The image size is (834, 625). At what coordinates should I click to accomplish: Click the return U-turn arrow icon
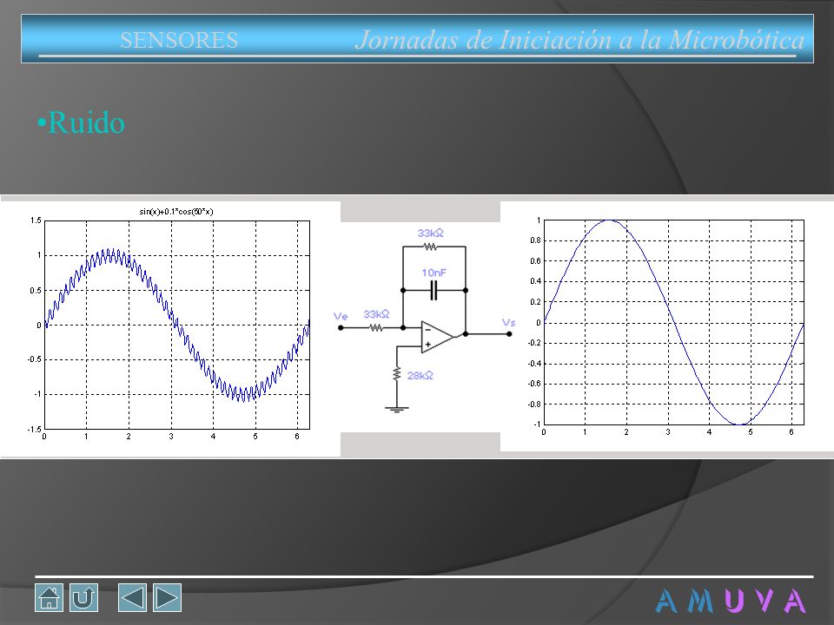(x=84, y=597)
